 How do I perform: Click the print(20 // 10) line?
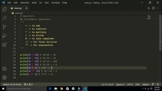[x=38, y=71]
